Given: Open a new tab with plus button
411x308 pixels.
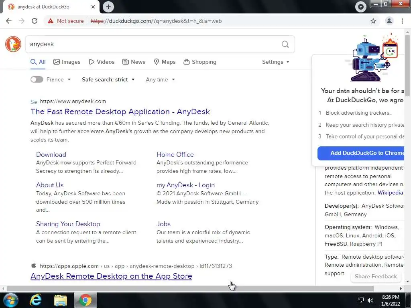Looking at the screenshot, I should click(x=108, y=7).
